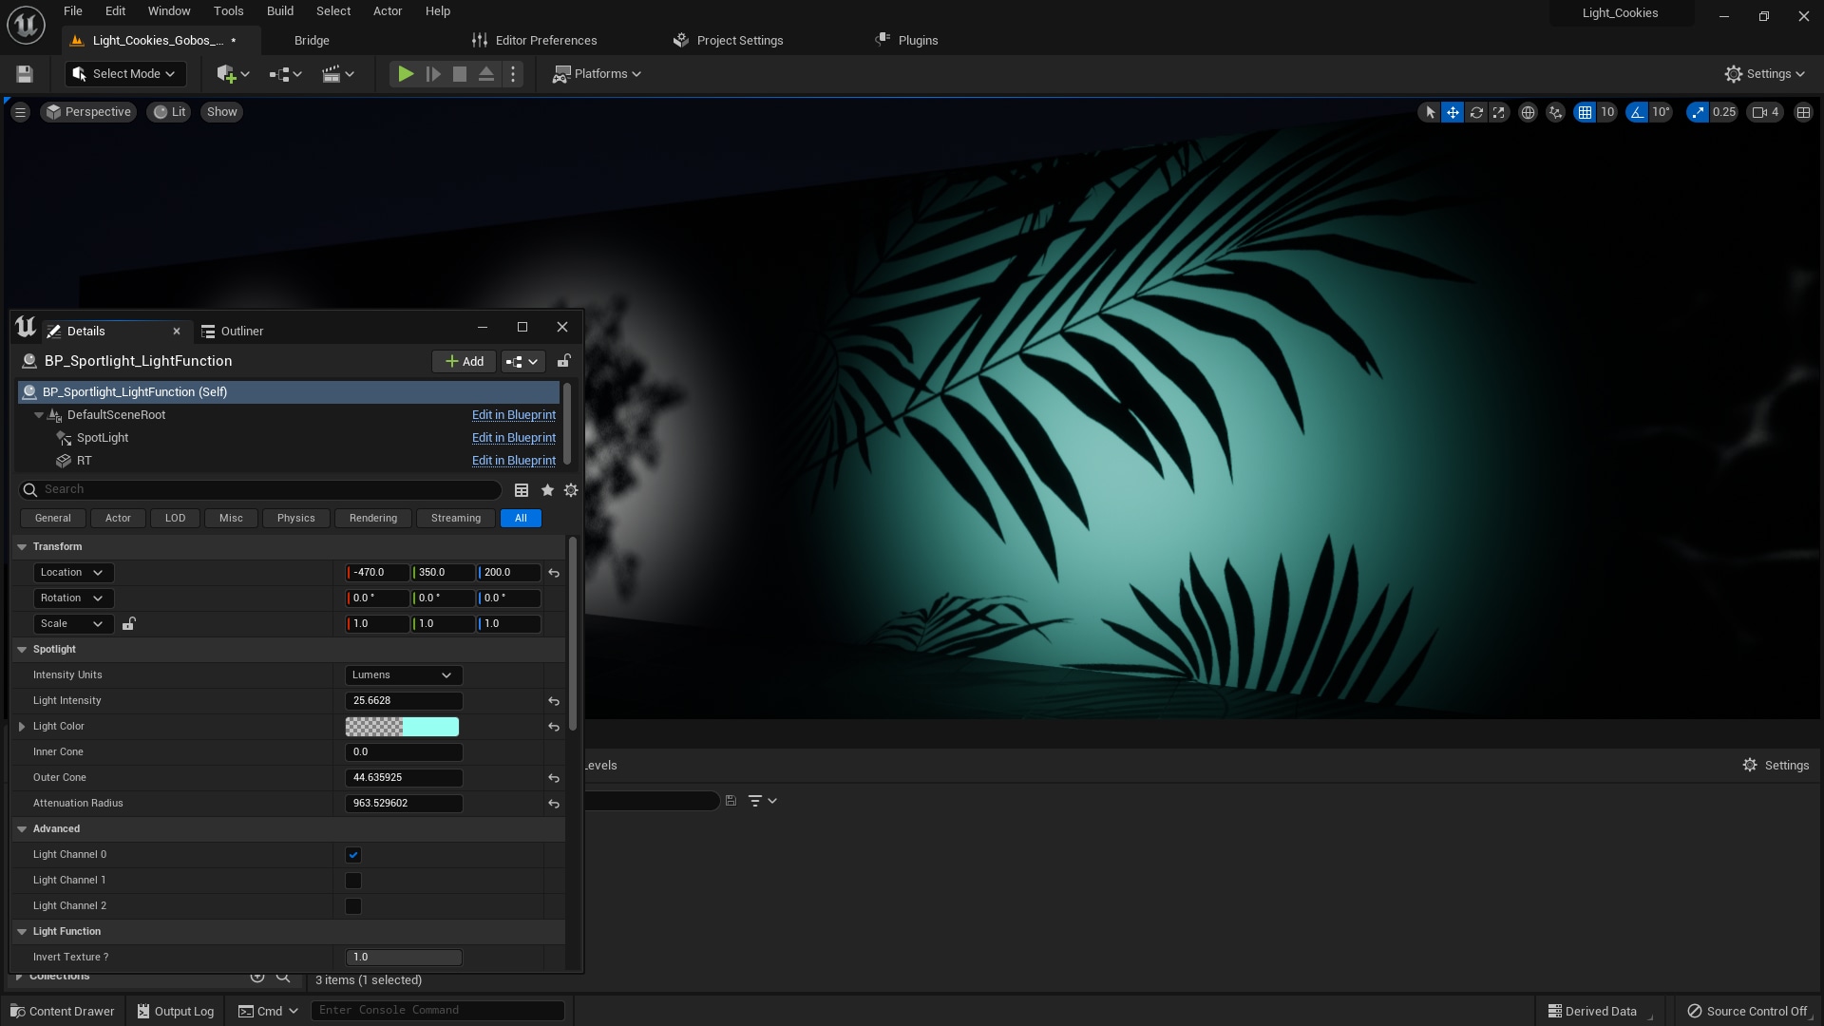Viewport: 1824px width, 1026px height.
Task: Open the Content Drawer
Action: point(62,1010)
